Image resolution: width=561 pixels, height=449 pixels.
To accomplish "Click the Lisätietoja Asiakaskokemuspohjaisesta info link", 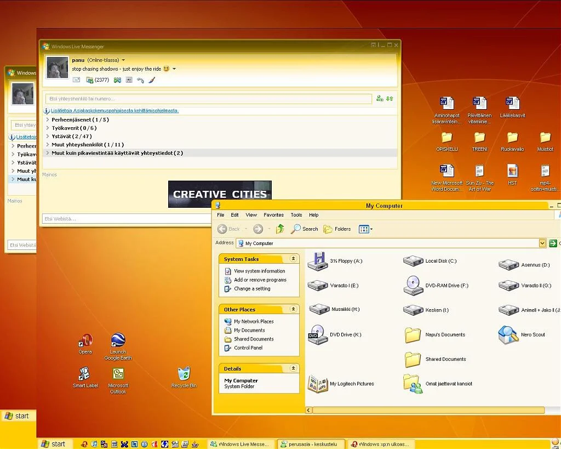I will click(x=115, y=111).
